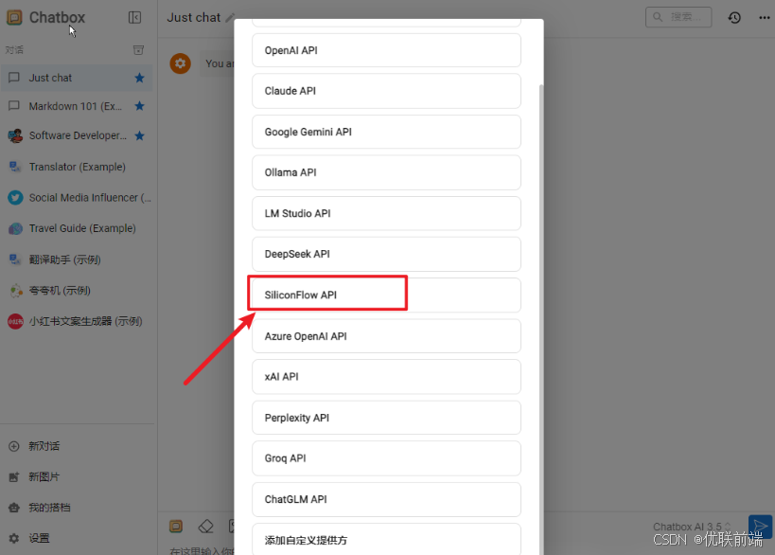This screenshot has width=775, height=555.
Task: Choose xAI API provider
Action: 386,376
